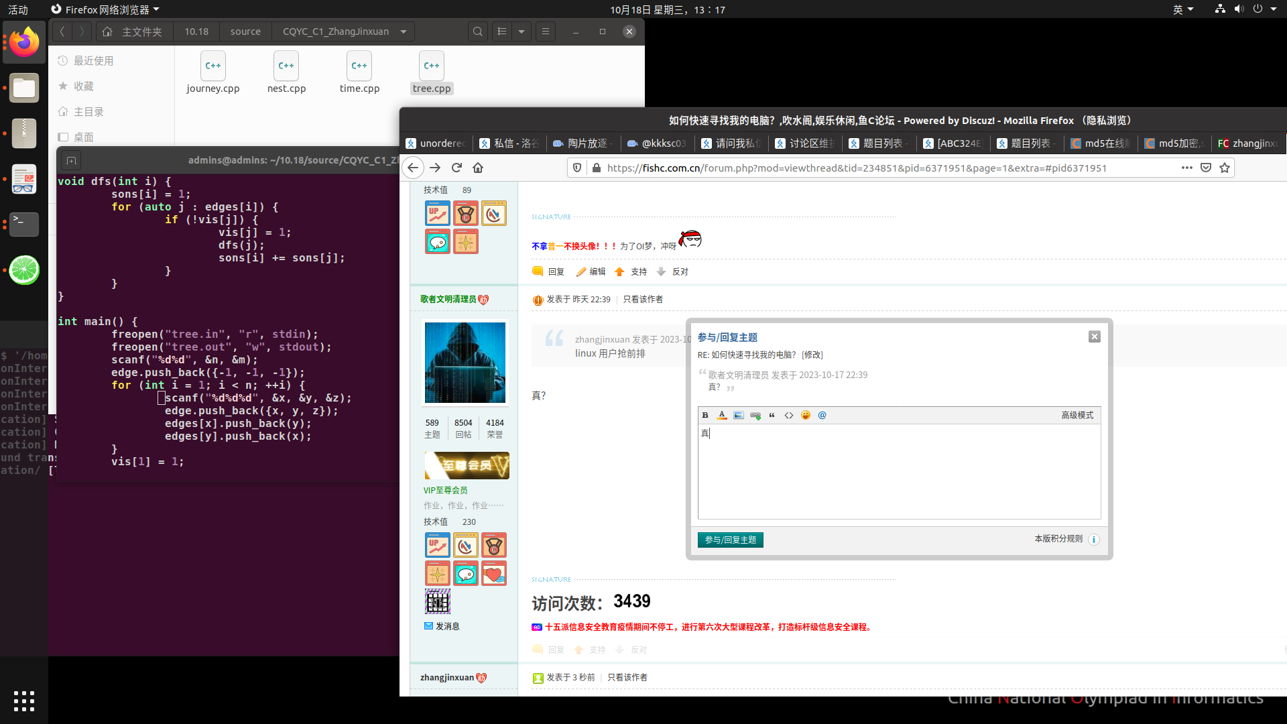Open the 本版积分规则 link

pyautogui.click(x=1058, y=539)
